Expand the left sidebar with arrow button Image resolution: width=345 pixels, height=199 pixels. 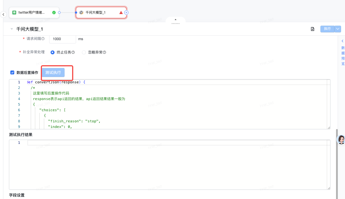(x=3, y=14)
